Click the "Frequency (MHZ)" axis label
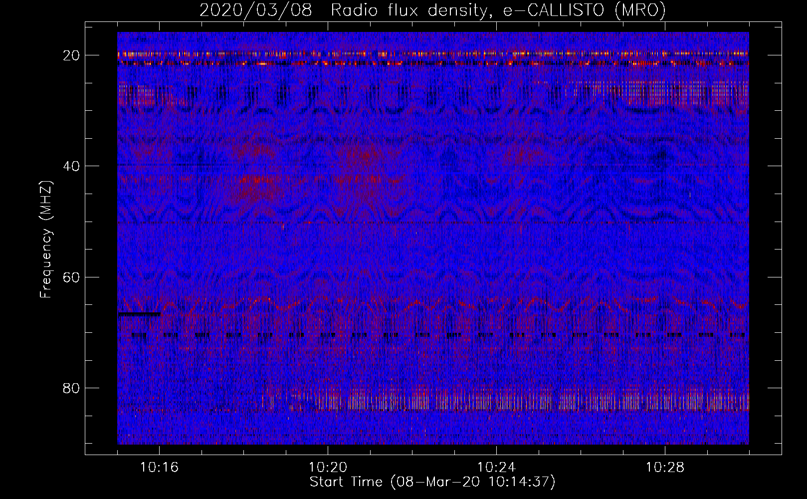Viewport: 807px width, 499px height. point(46,240)
